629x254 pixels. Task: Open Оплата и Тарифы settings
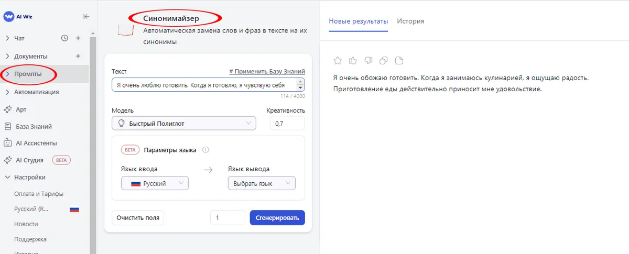(39, 194)
